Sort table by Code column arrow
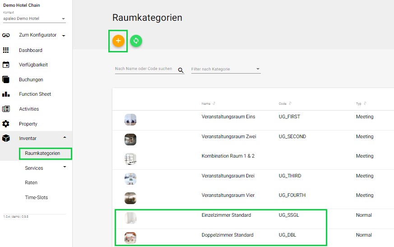Screen dimensions: 394x247 pyautogui.click(x=290, y=103)
